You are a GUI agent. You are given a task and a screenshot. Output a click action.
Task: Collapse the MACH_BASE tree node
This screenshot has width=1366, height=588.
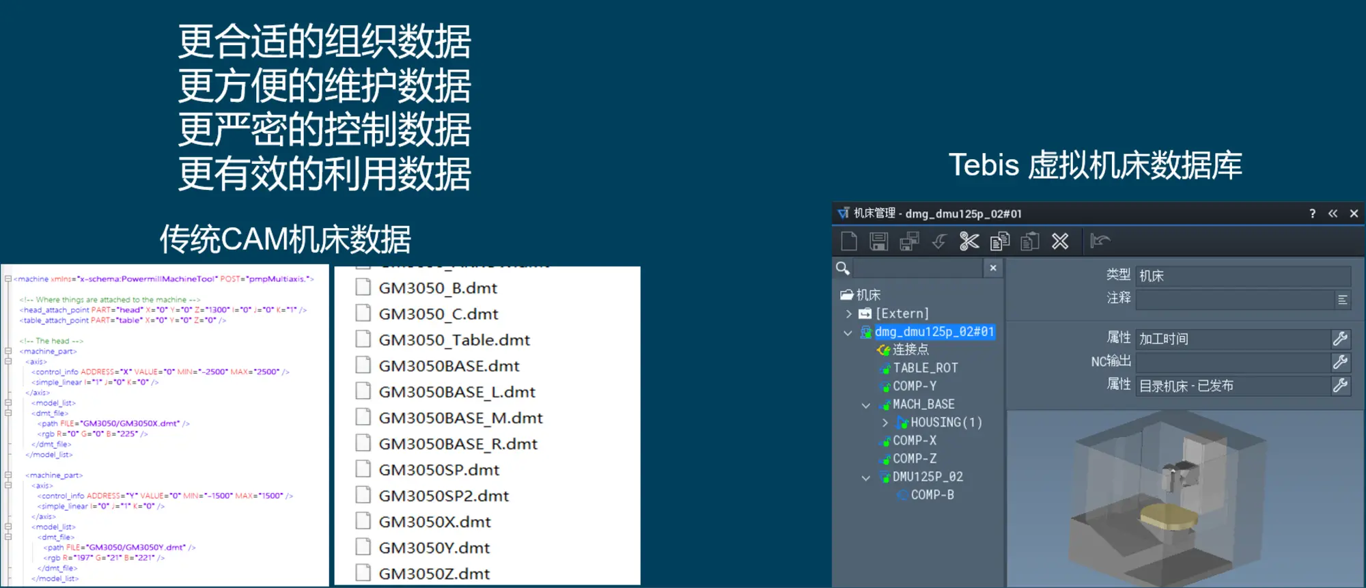(866, 405)
